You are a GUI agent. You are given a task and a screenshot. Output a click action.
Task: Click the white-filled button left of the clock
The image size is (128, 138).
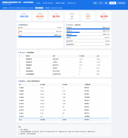point(113,3)
